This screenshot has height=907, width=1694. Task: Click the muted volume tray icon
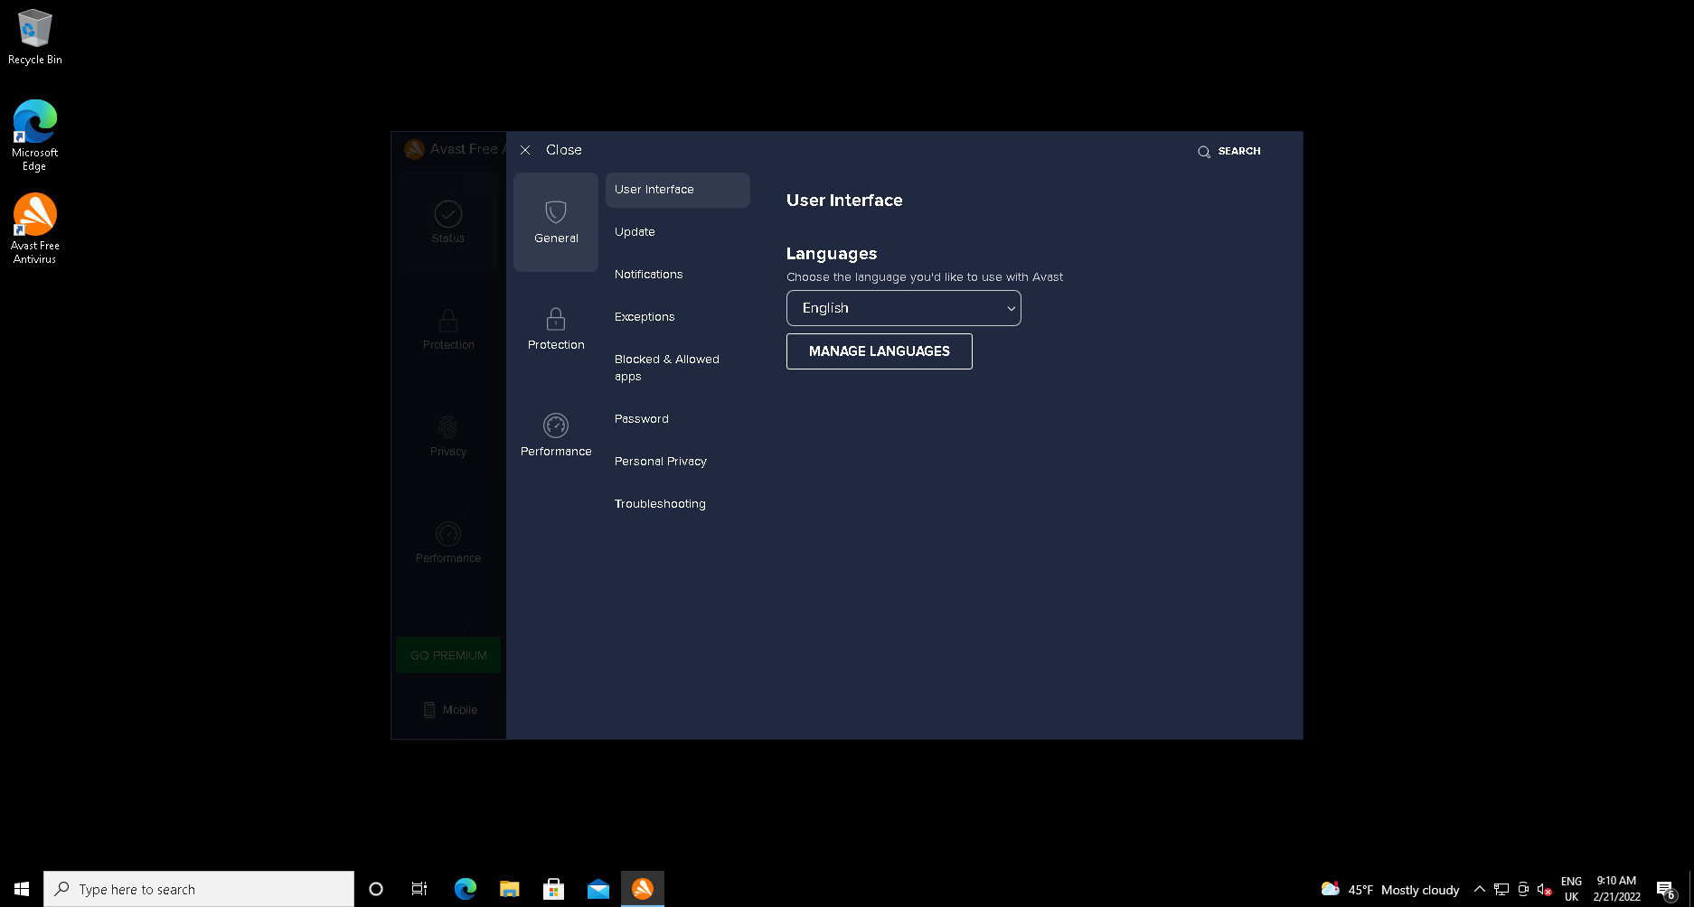click(1545, 889)
